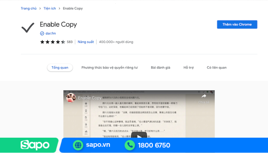Click the green phone icon
The image size is (268, 153).
click(x=130, y=145)
